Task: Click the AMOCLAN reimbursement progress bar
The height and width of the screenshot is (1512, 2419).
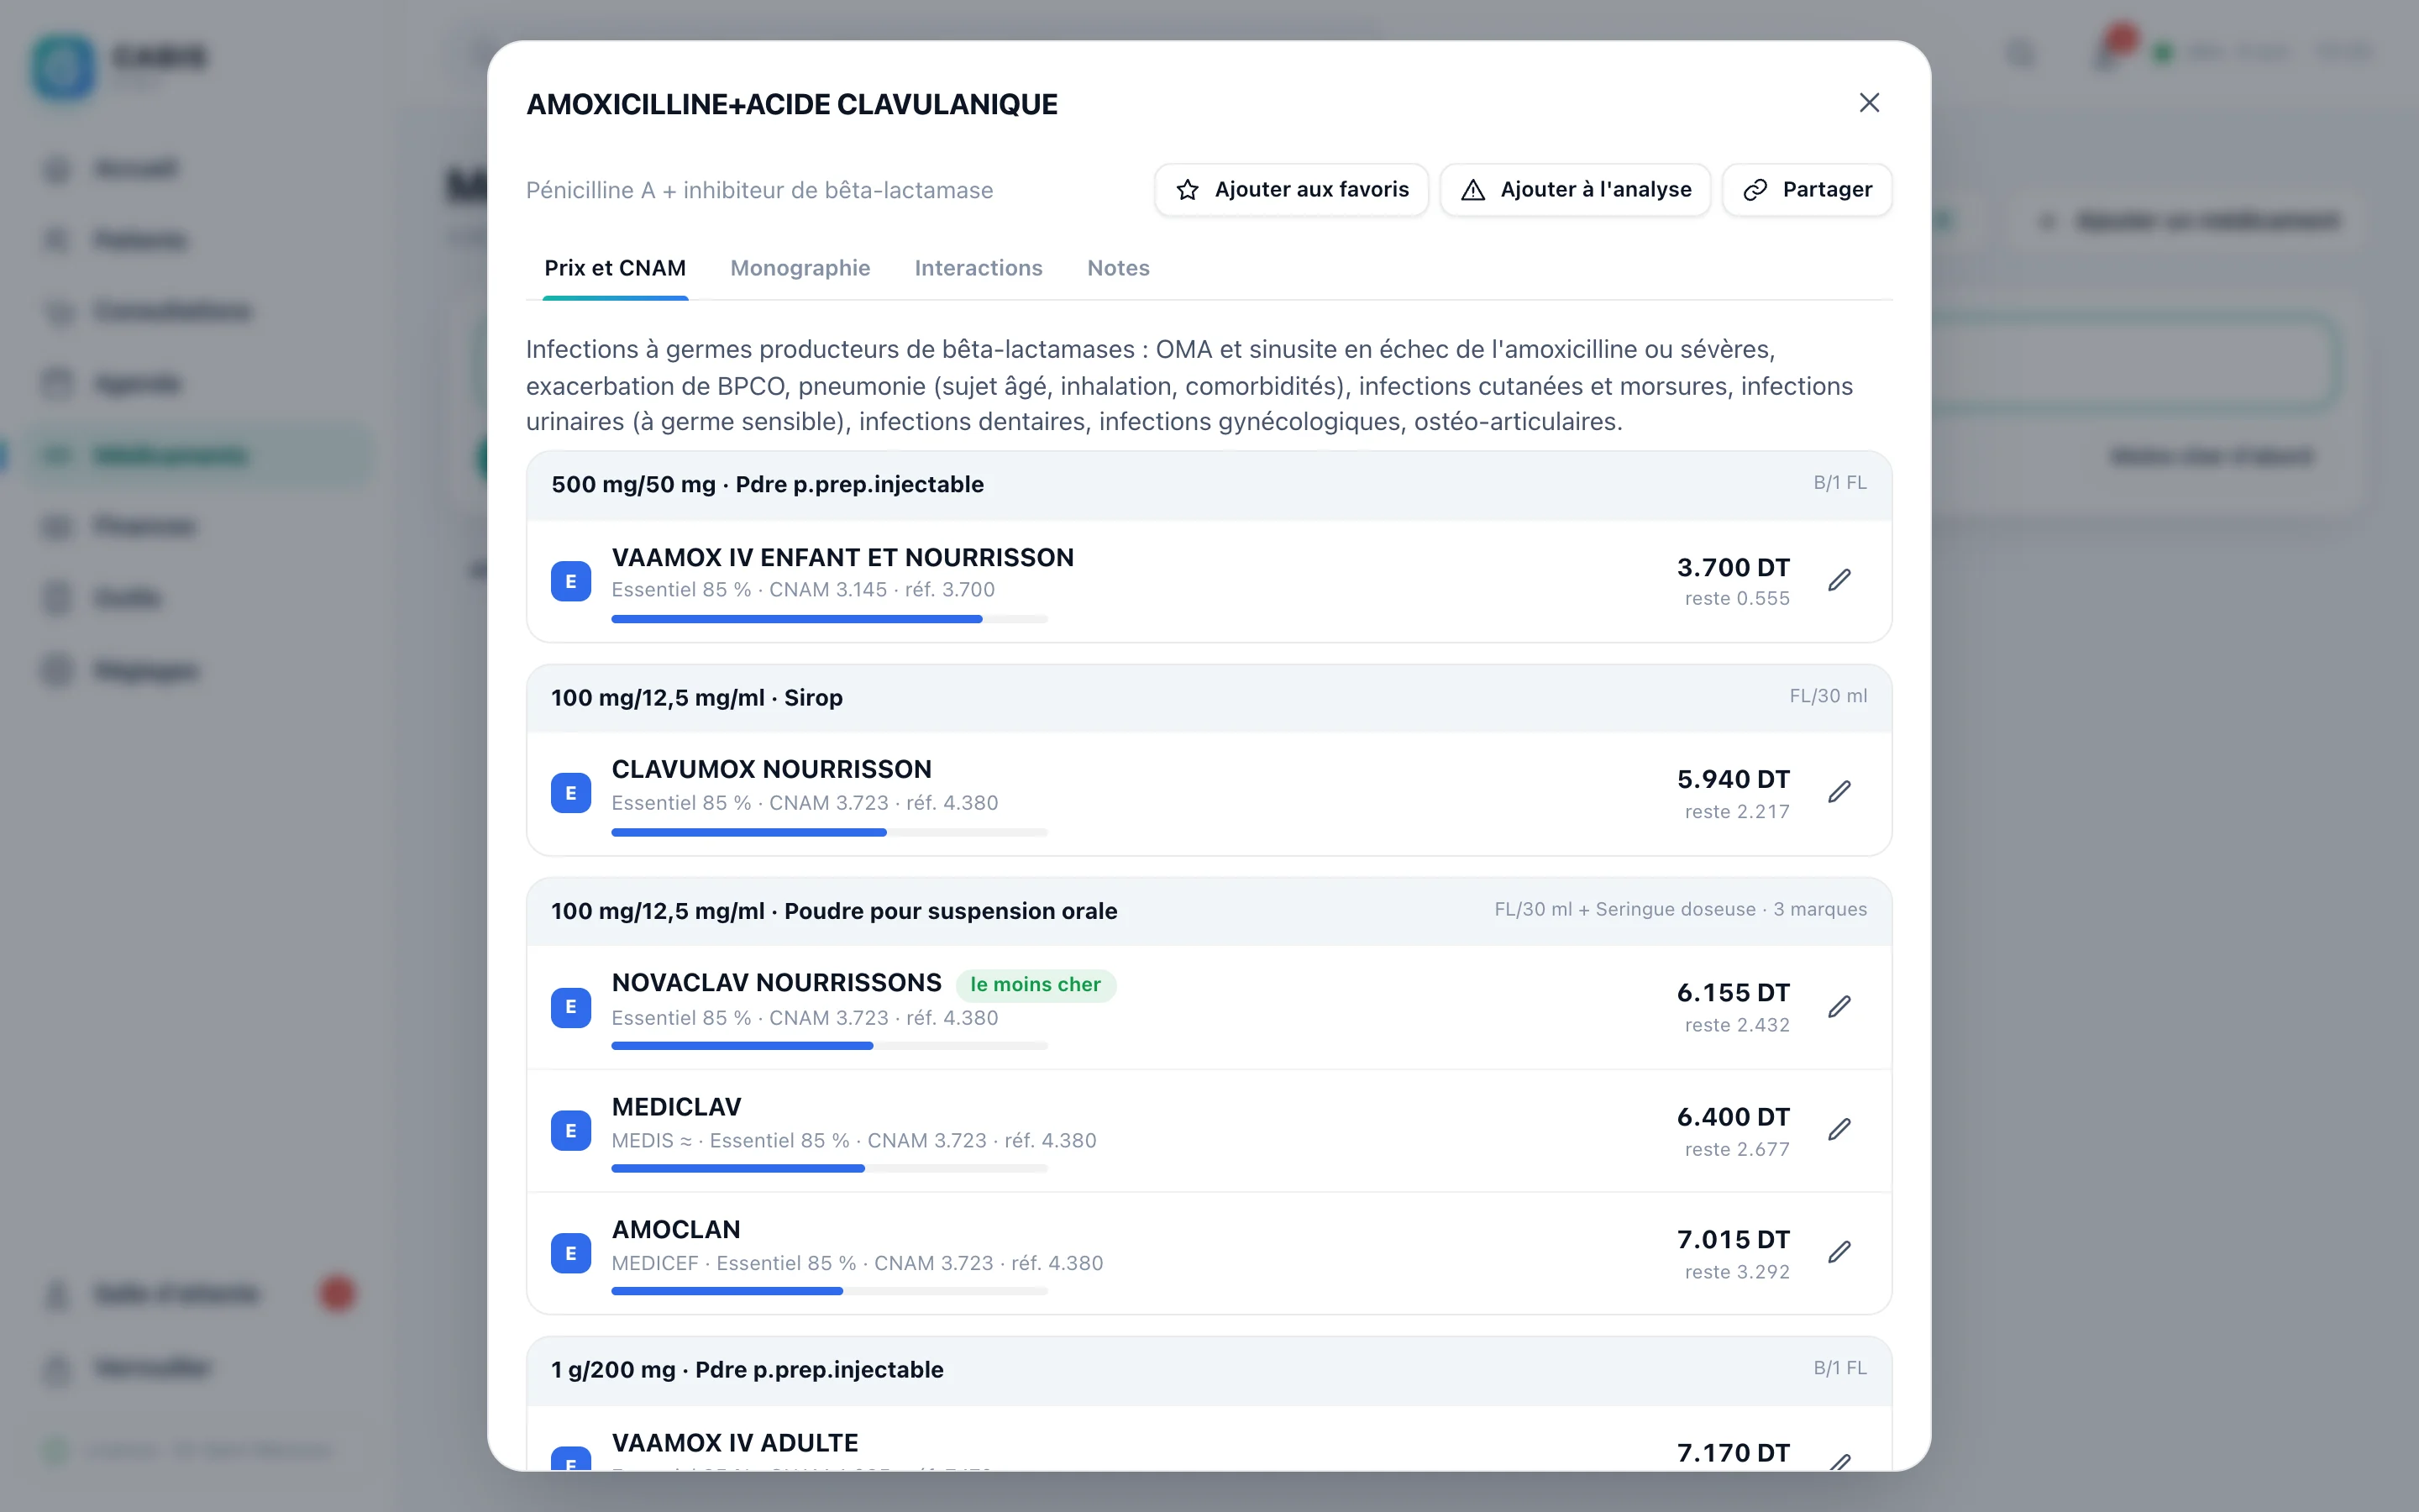Action: point(829,1292)
